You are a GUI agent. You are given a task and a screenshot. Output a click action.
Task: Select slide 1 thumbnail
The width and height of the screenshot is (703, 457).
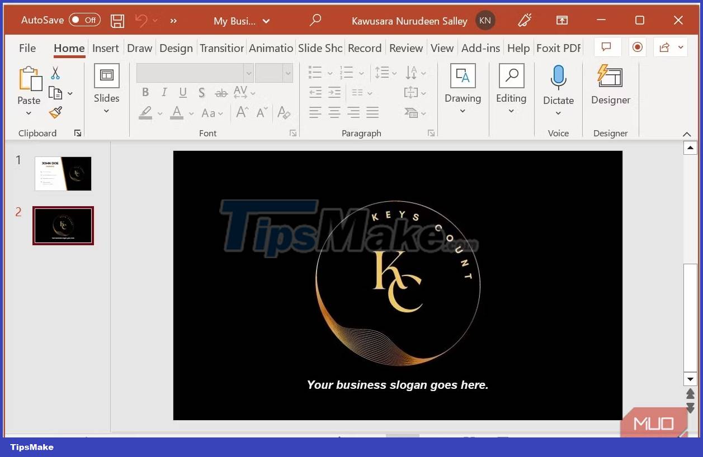63,173
